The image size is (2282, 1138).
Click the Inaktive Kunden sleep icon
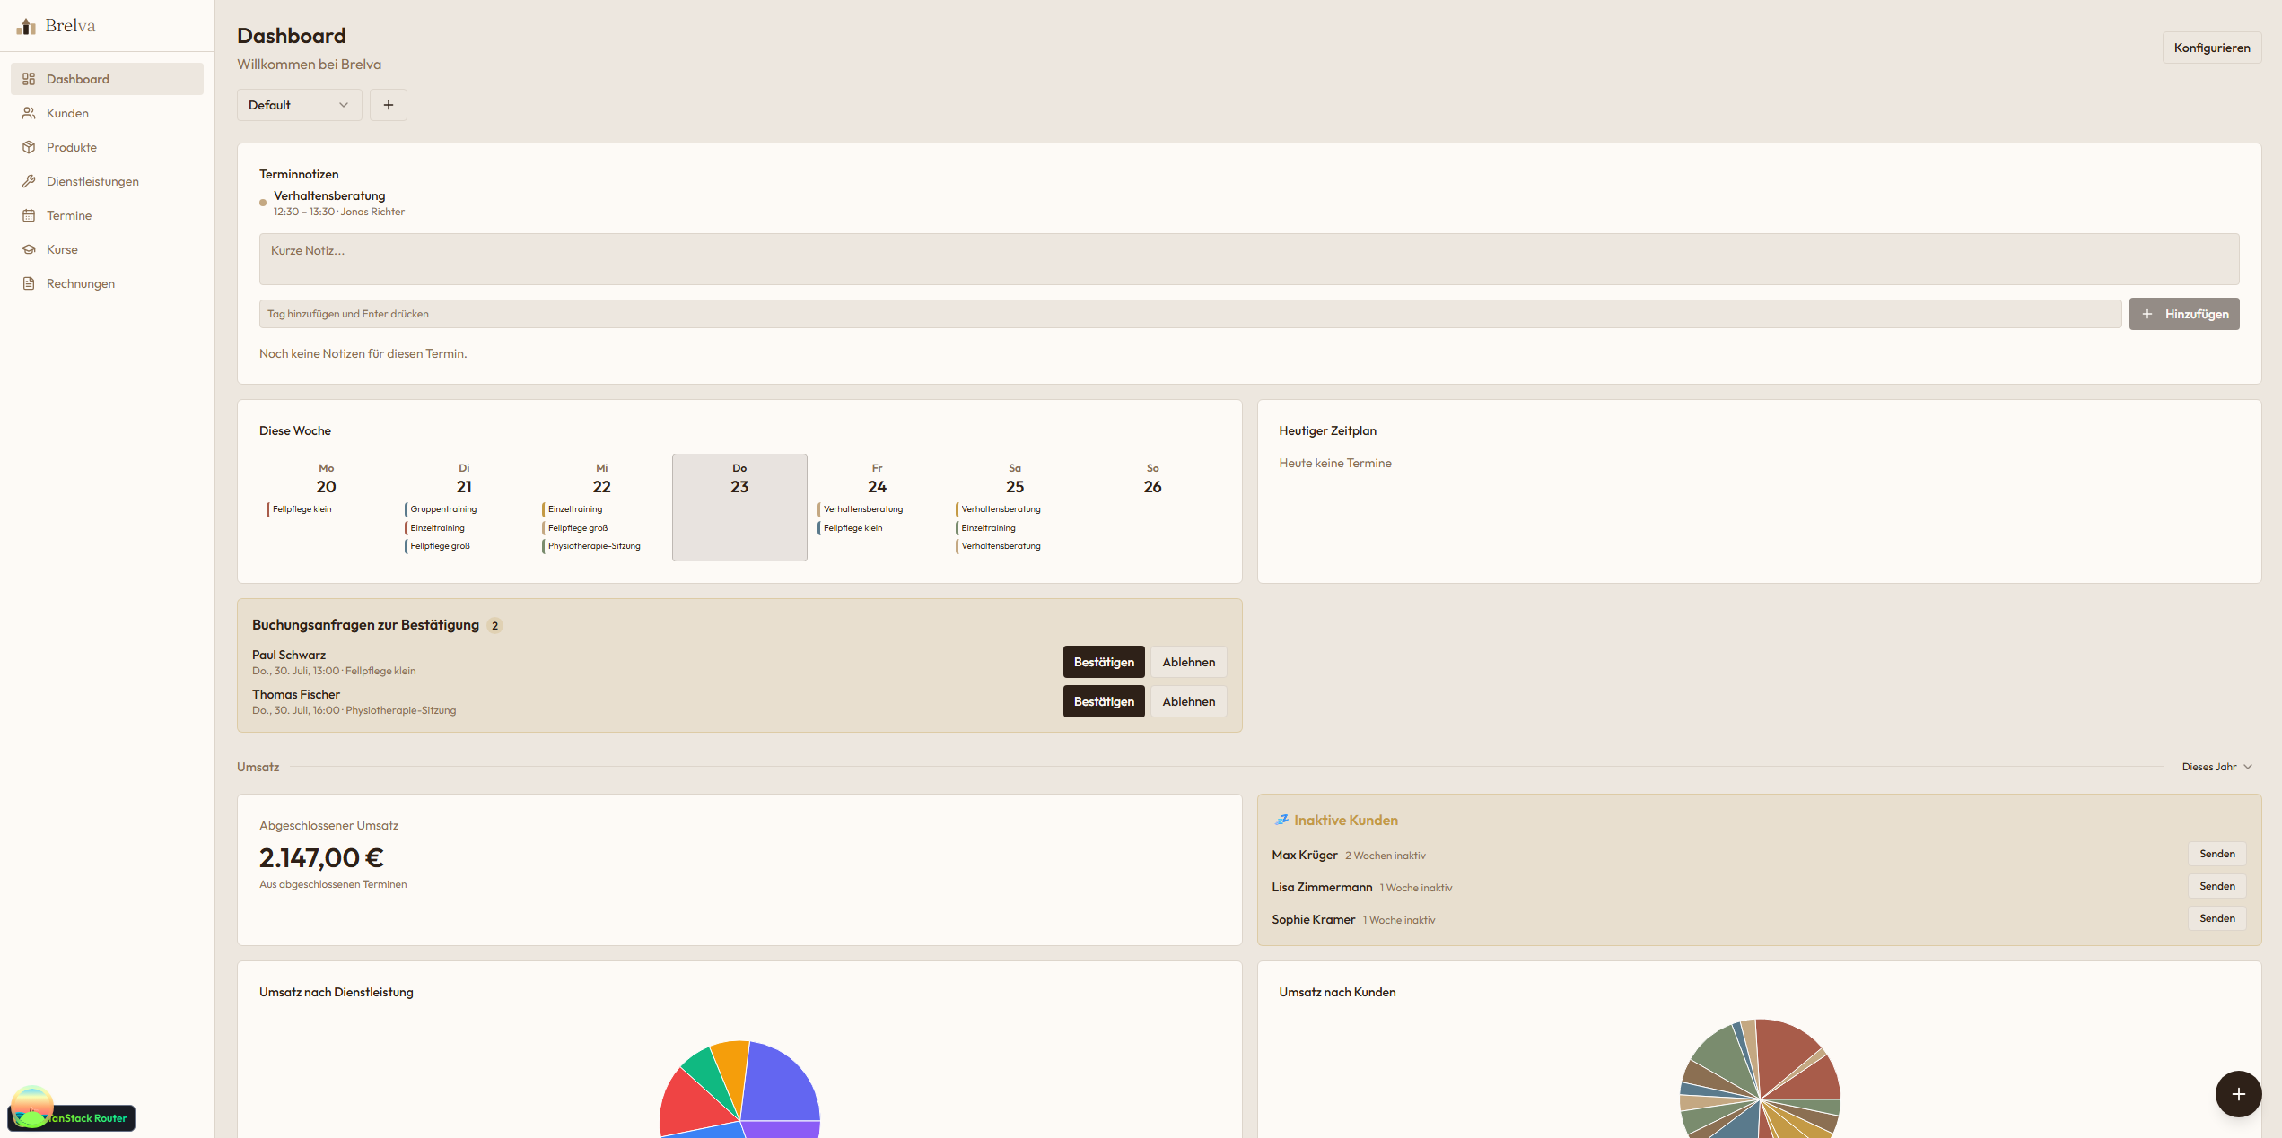[x=1281, y=820]
